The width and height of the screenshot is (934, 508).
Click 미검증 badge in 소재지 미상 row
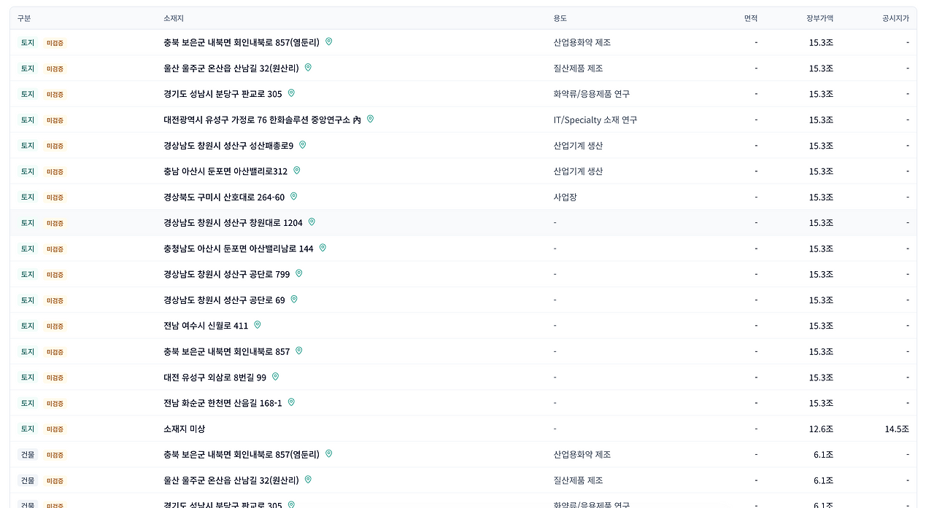pos(55,429)
